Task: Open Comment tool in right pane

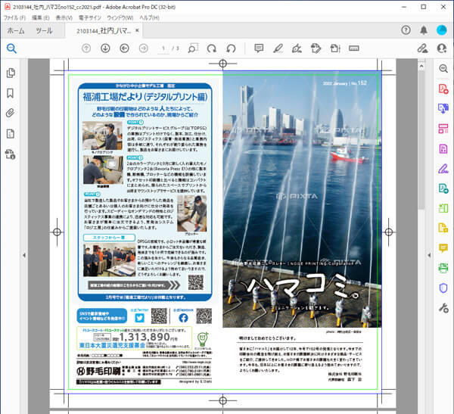Action: tap(443, 248)
